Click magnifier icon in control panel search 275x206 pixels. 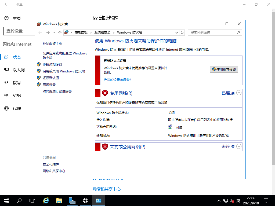(238, 32)
